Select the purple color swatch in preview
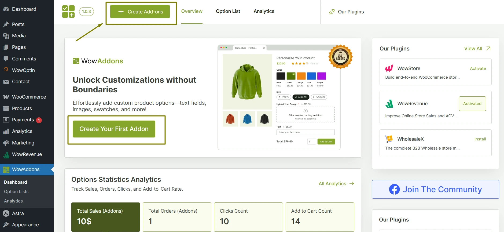The height and width of the screenshot is (232, 504). click(x=321, y=76)
